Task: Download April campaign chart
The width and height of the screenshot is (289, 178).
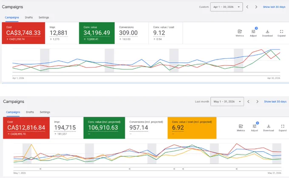Action: click(267, 33)
